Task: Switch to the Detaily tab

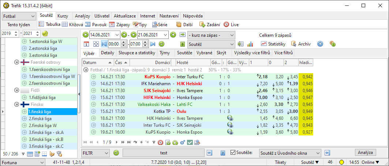Action: (x=108, y=53)
